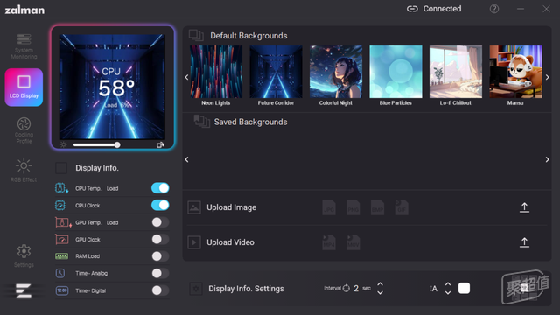This screenshot has height=315, width=560.
Task: Open the white text color swatch
Action: click(464, 288)
